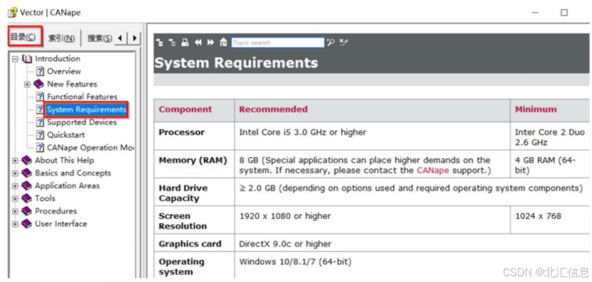
Task: Click the Memory (RAM) row label
Action: tap(193, 160)
